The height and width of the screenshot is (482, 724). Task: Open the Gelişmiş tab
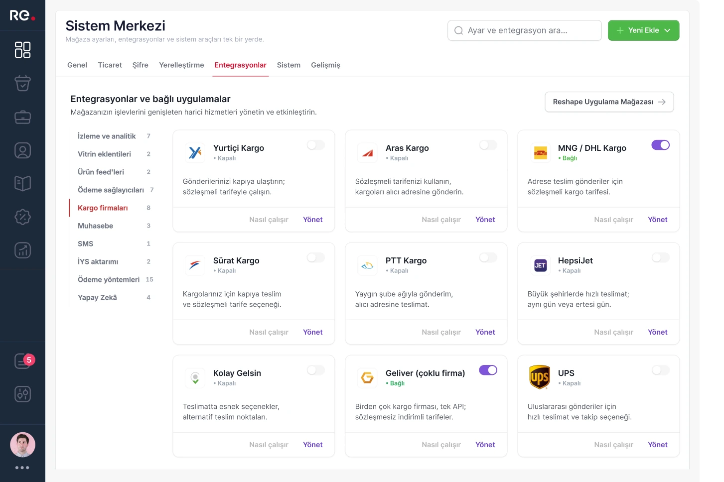[325, 65]
